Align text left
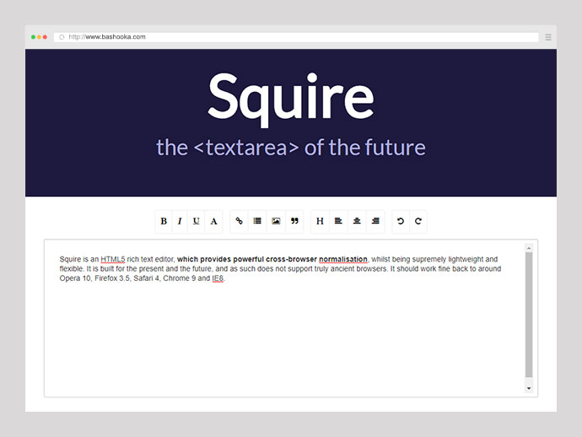 pyautogui.click(x=338, y=221)
